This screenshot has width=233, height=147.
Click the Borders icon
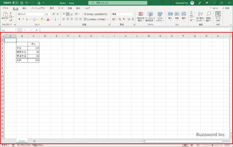tap(34, 19)
